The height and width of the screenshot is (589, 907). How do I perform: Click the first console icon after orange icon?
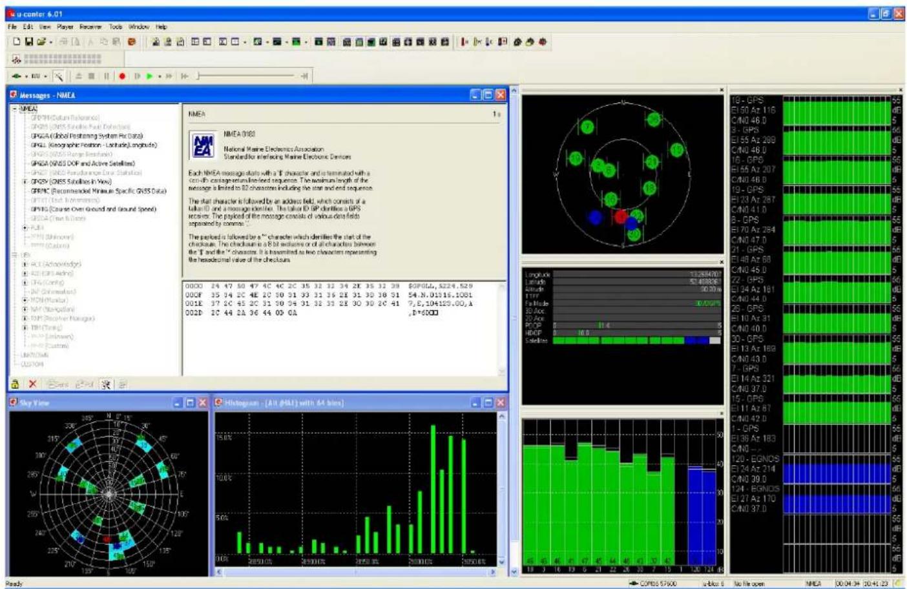tap(156, 42)
